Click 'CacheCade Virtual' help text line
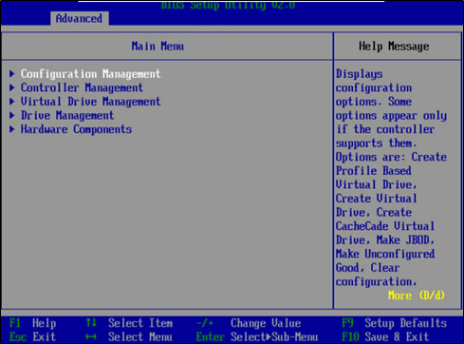The image size is (464, 344). [385, 226]
